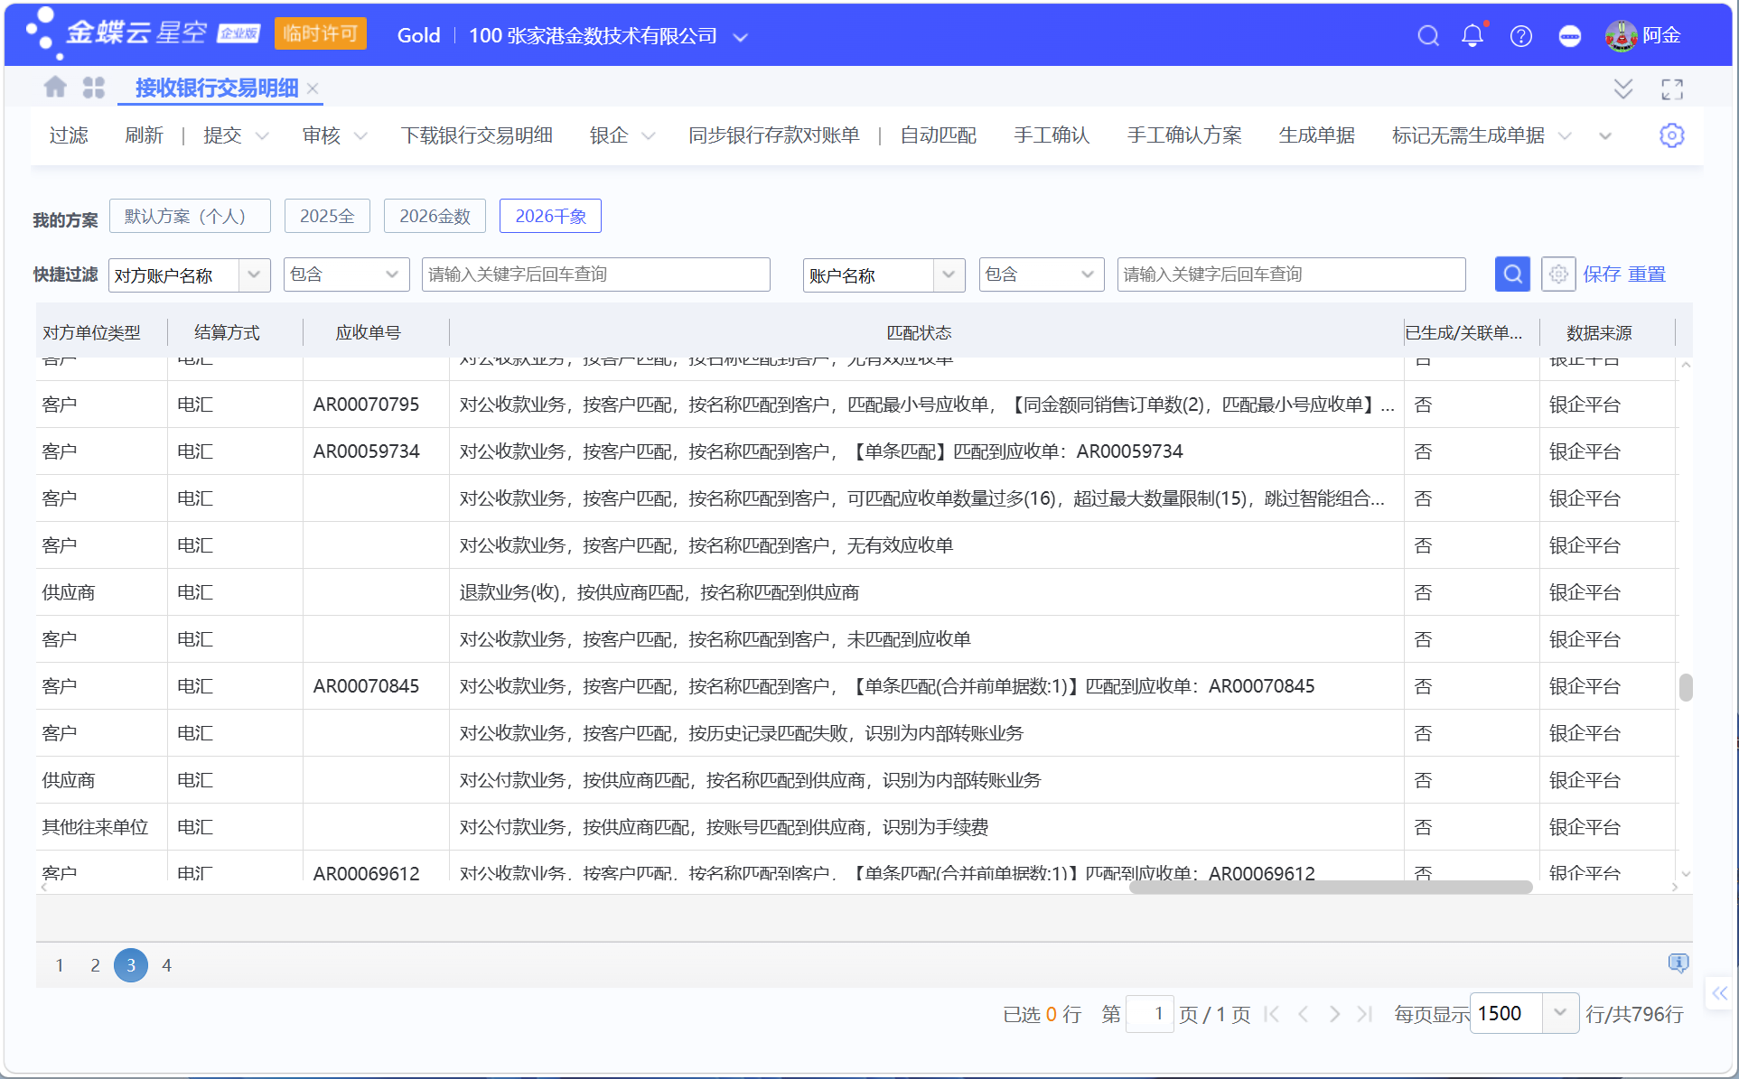This screenshot has width=1739, height=1079.
Task: Run the blue quick filter search button
Action: point(1512,274)
